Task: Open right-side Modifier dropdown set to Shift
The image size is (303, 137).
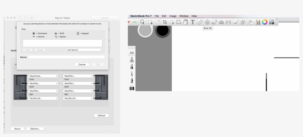Action: click(78, 83)
